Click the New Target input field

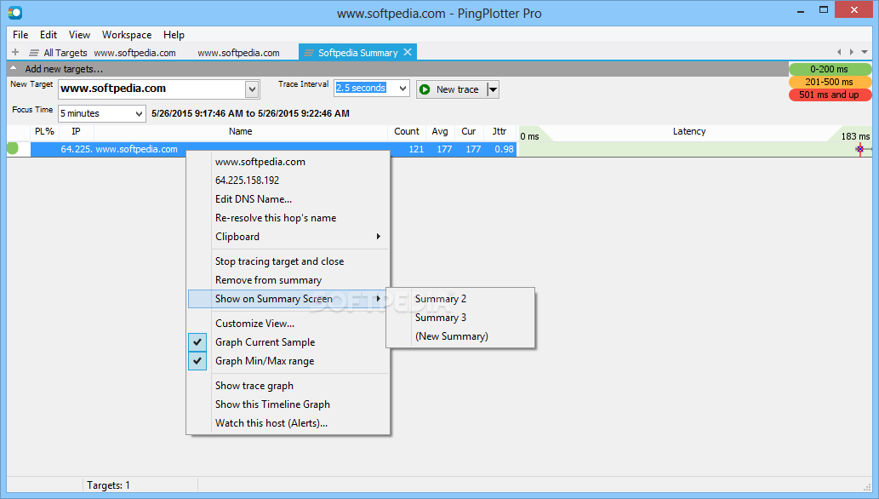[x=152, y=89]
